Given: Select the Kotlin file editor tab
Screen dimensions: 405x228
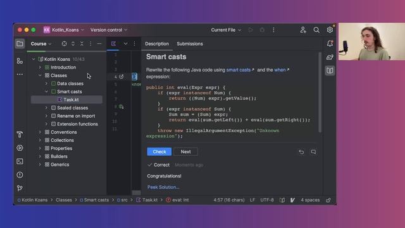Looking at the screenshot, I should 113,44.
